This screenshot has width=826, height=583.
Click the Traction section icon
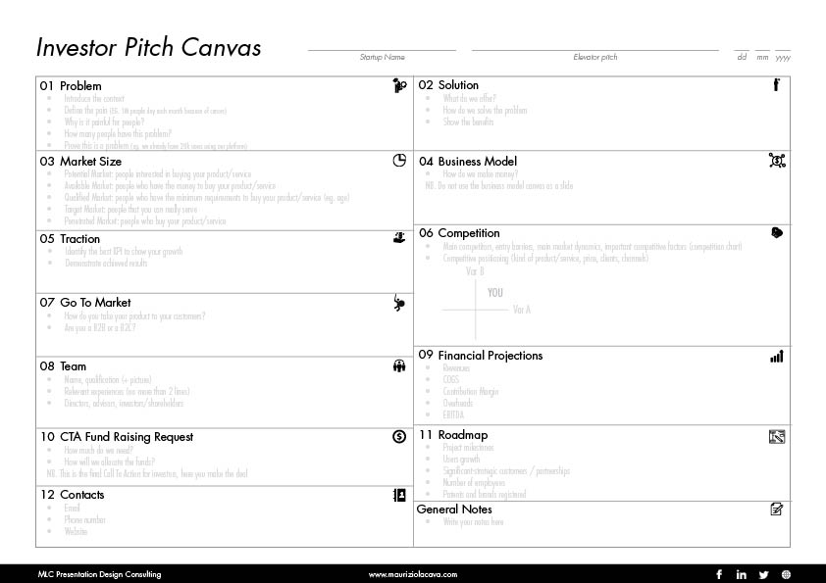point(399,238)
